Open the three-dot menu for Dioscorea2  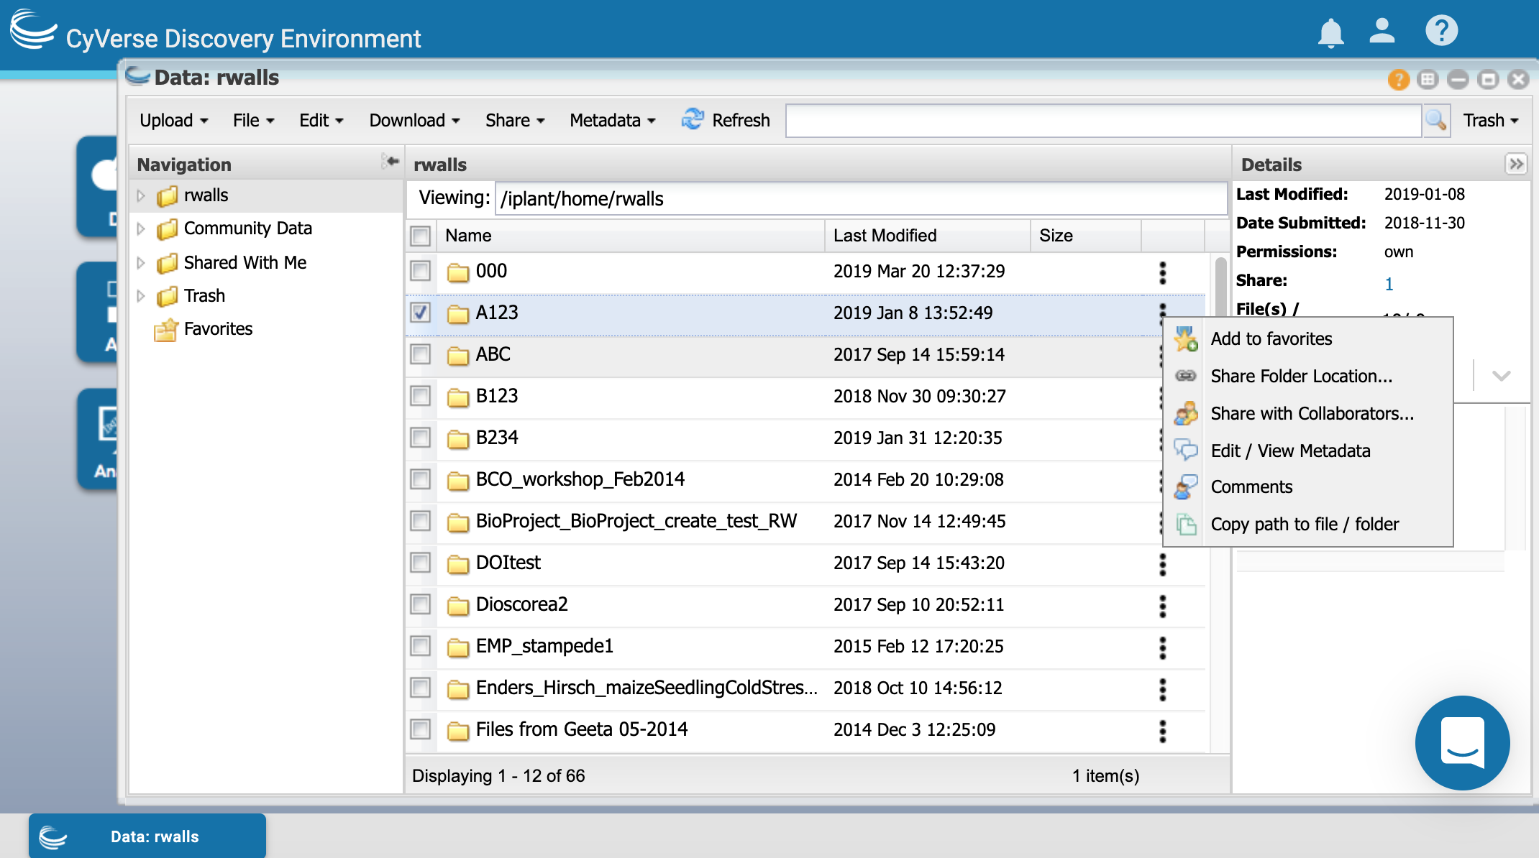click(1163, 606)
